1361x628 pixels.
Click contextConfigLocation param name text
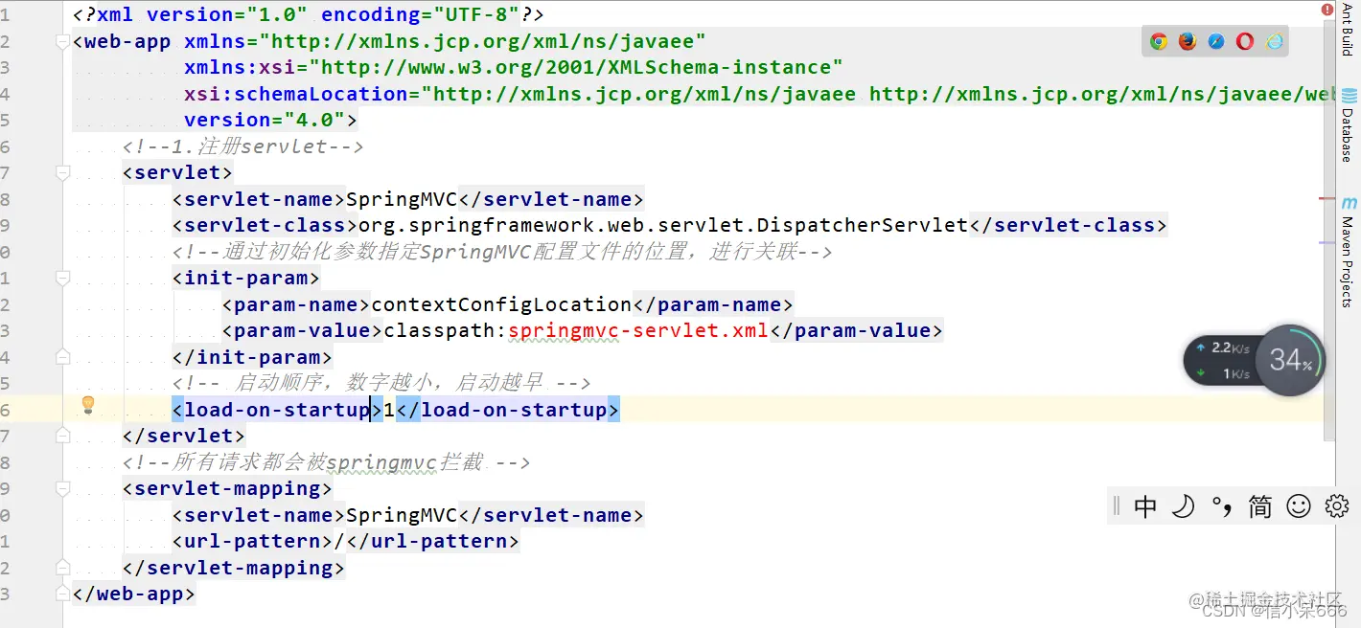click(x=501, y=304)
